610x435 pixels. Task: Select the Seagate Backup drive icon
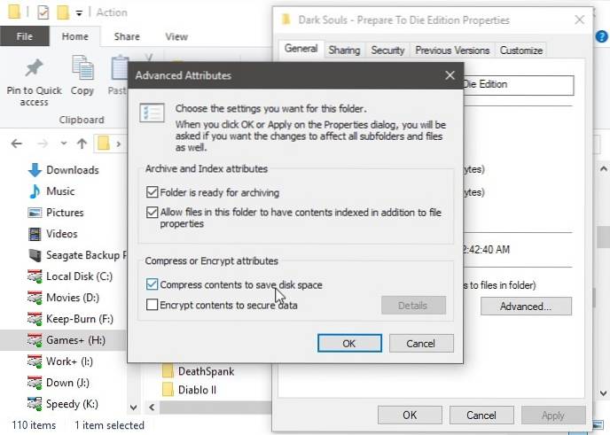(35, 255)
